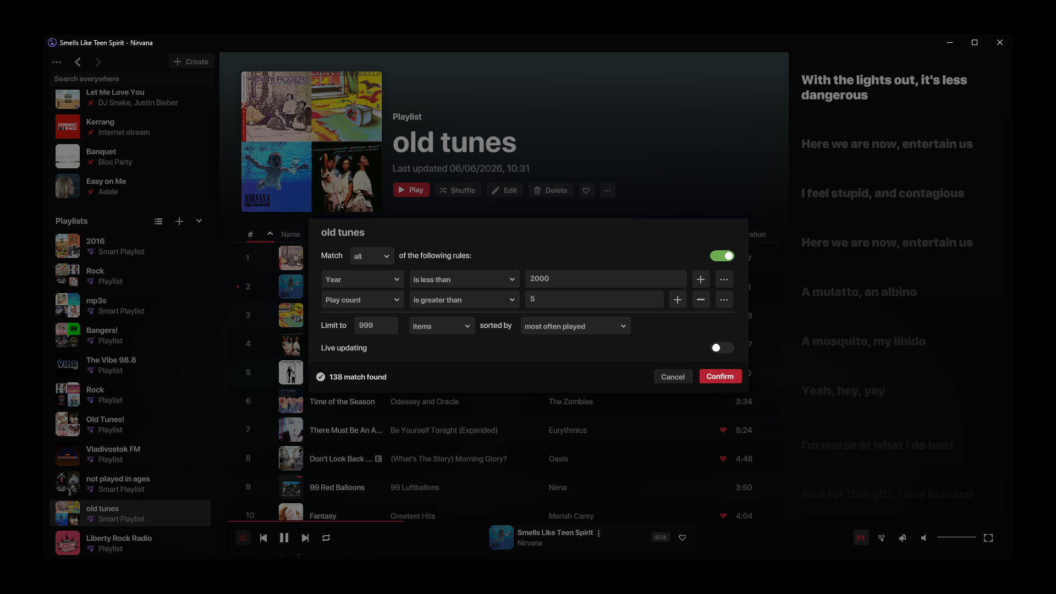Toggle shuffle in the player bar
1056x594 pixels.
click(243, 538)
